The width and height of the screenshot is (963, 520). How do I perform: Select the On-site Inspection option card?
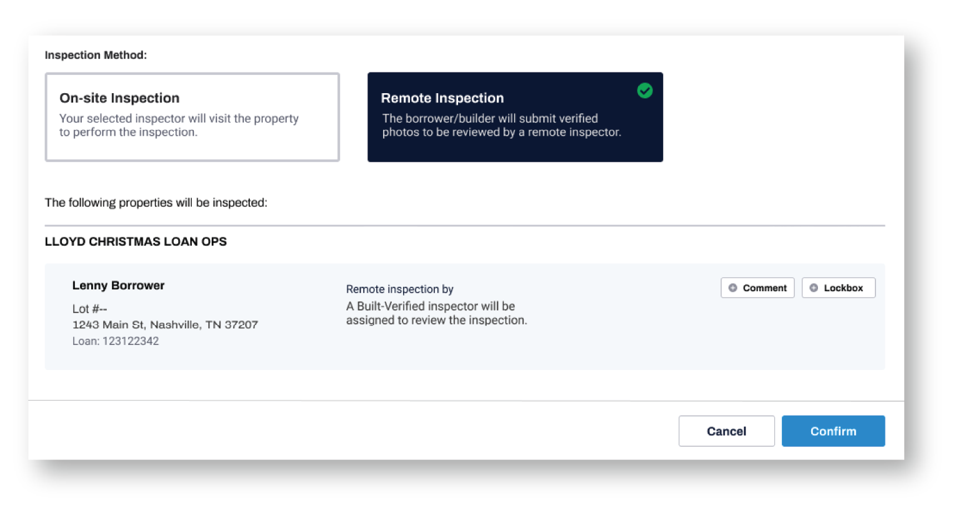pos(192,117)
